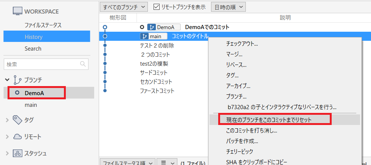Toggle the リモートブランチを表示 checkbox
This screenshot has width=371, height=165.
click(x=157, y=6)
